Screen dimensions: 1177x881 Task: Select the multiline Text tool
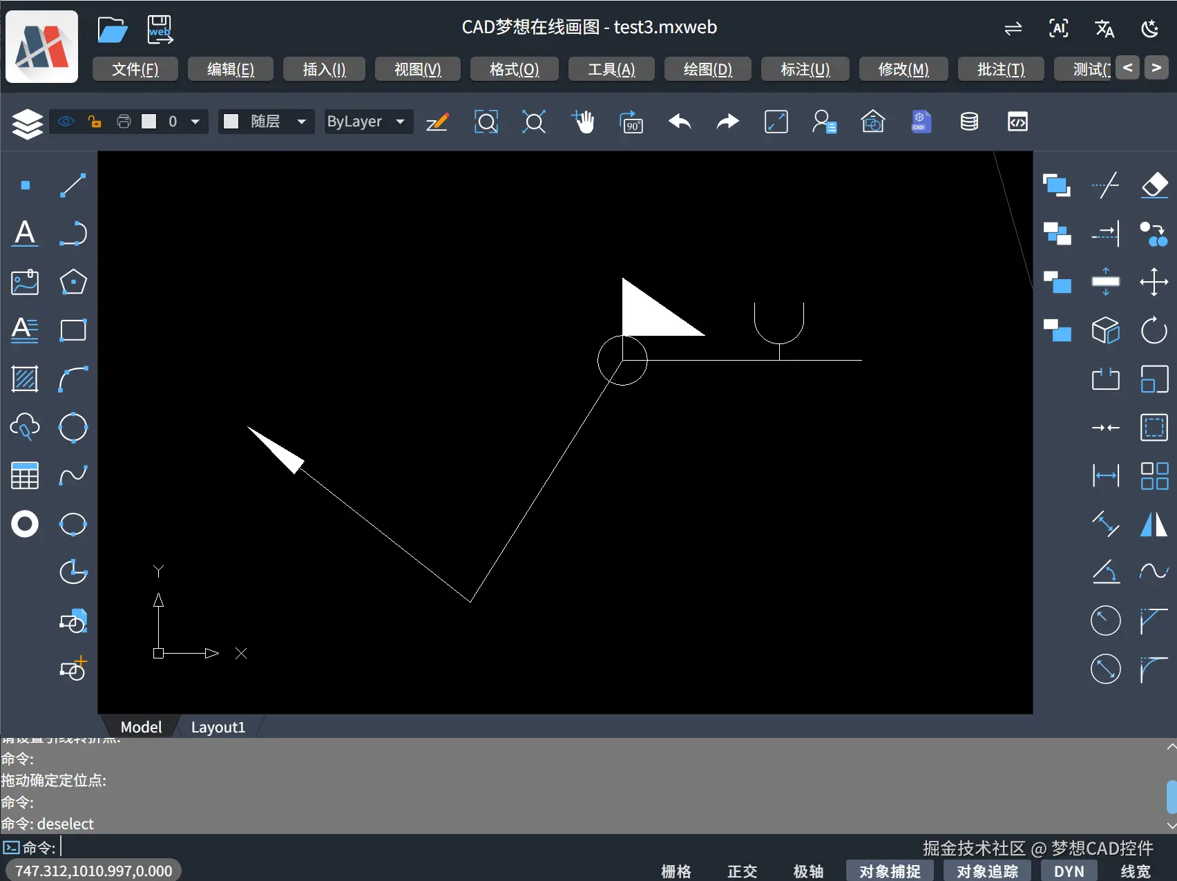(x=25, y=330)
